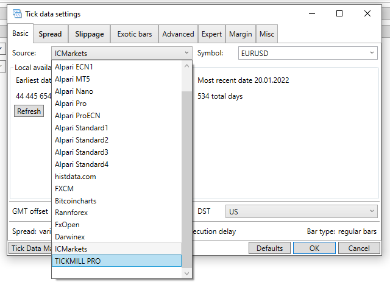The image size is (390, 282).
Task: Click the Cancel button
Action: pyautogui.click(x=359, y=248)
